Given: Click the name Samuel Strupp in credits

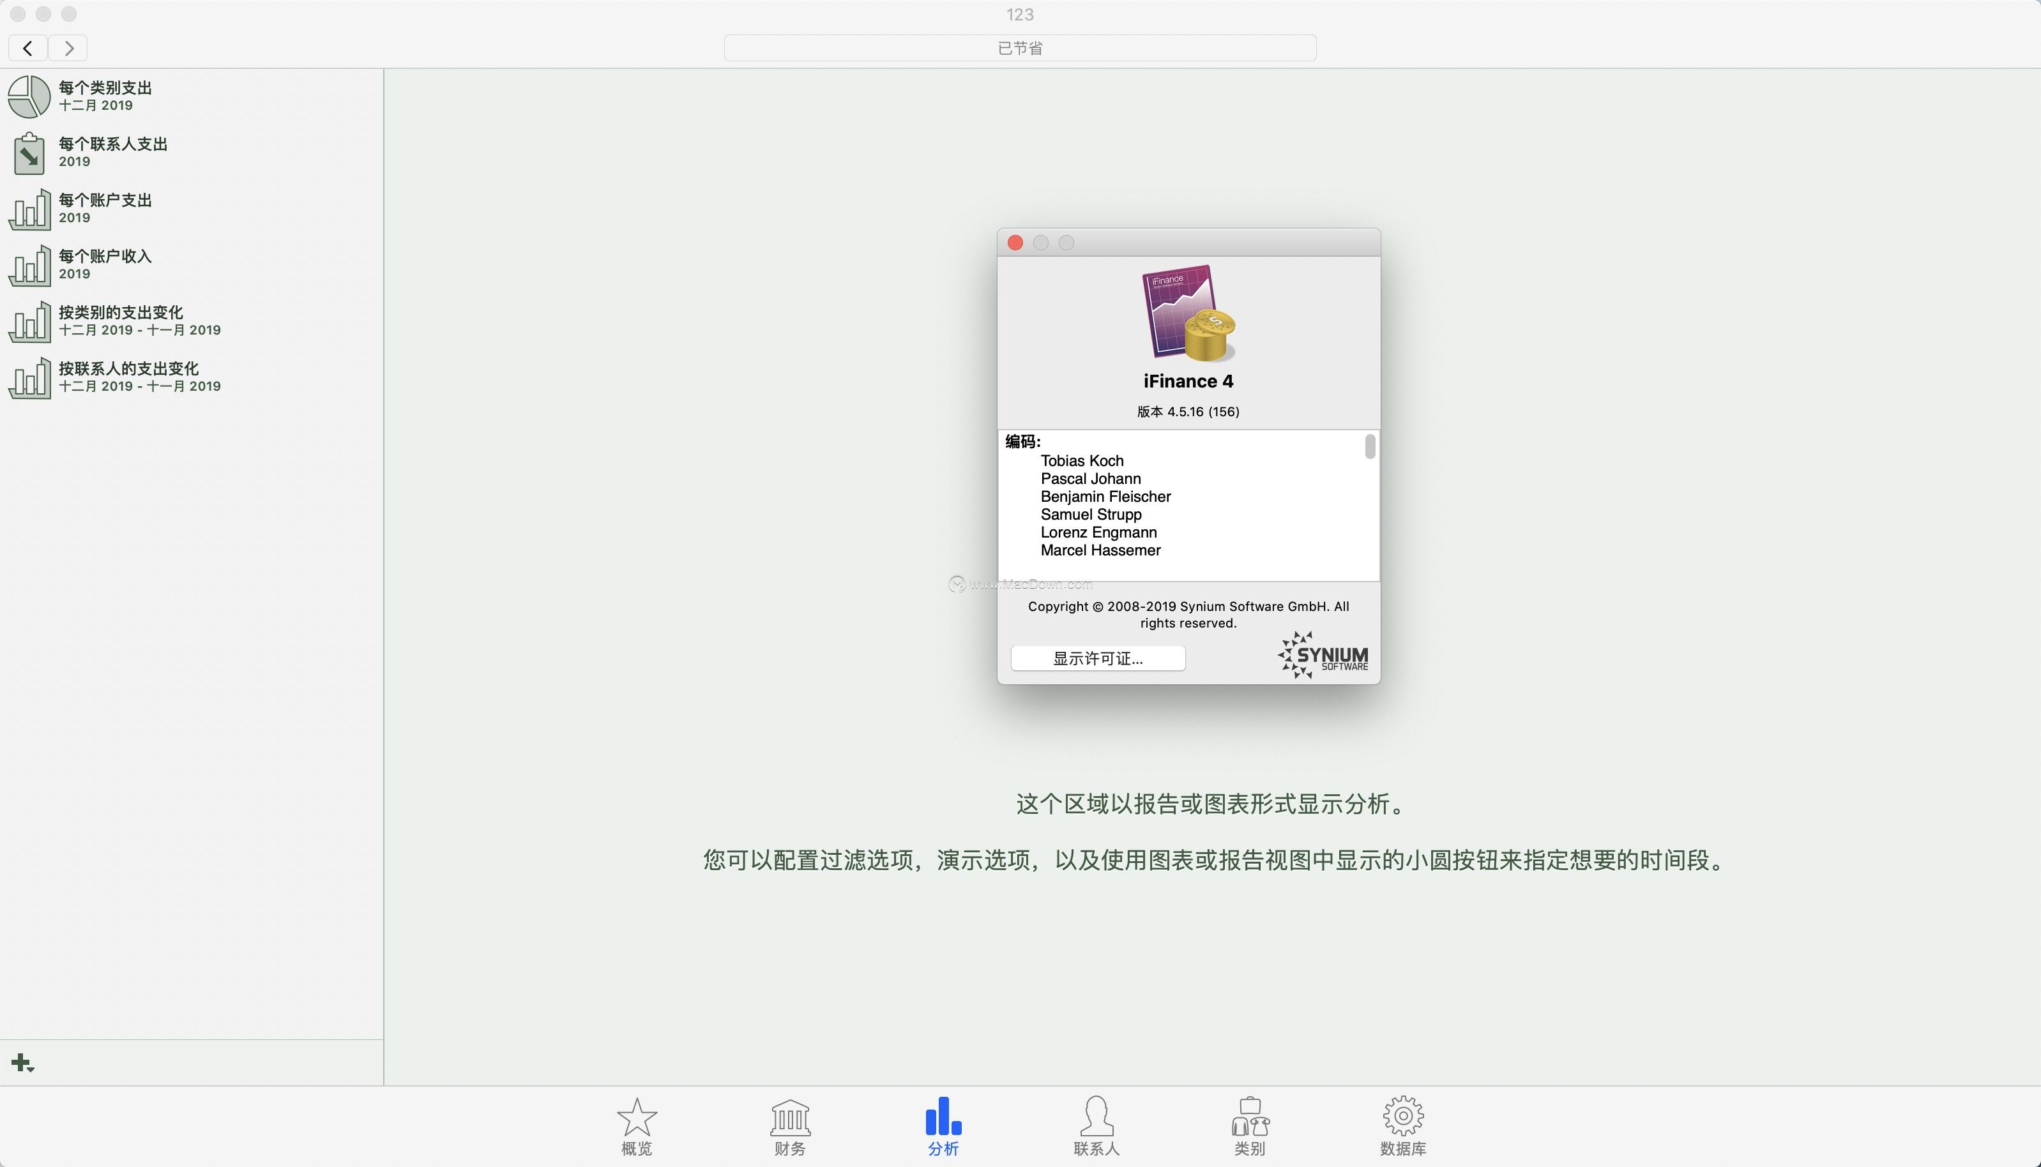Looking at the screenshot, I should tap(1091, 515).
